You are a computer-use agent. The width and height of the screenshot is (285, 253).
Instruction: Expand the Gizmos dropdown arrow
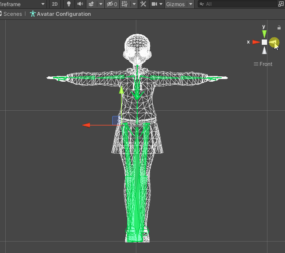coord(191,4)
